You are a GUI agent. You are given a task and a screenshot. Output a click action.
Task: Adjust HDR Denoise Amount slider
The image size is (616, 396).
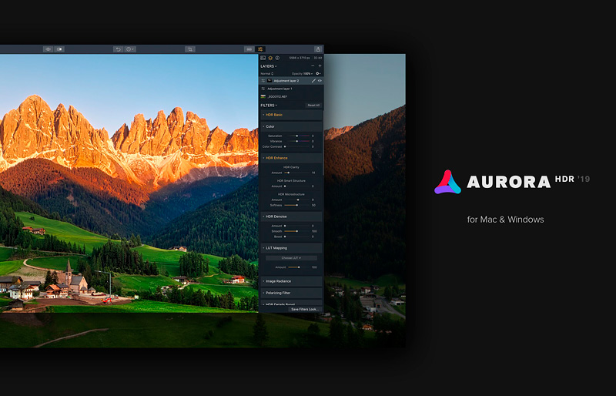tap(297, 226)
